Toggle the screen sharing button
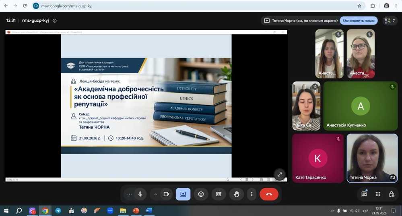This screenshot has height=216, width=402. click(183, 194)
